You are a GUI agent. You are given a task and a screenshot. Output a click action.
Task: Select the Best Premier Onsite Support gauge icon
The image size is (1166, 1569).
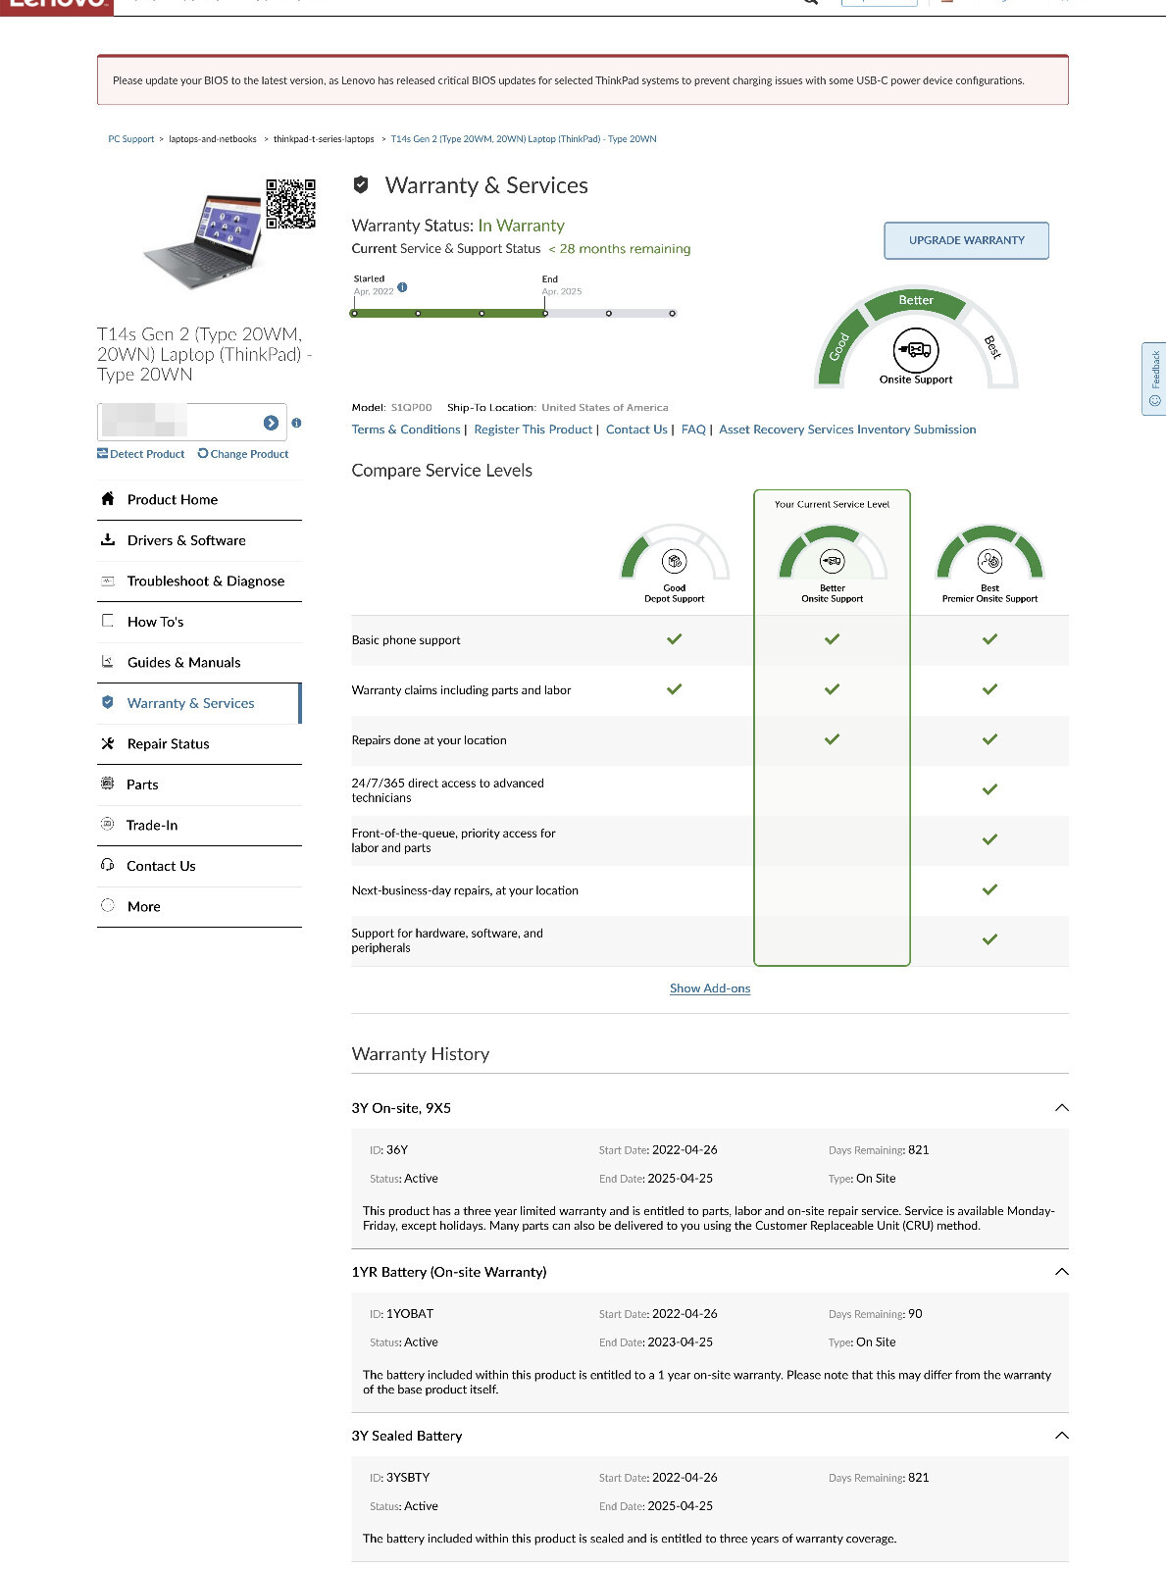click(989, 561)
